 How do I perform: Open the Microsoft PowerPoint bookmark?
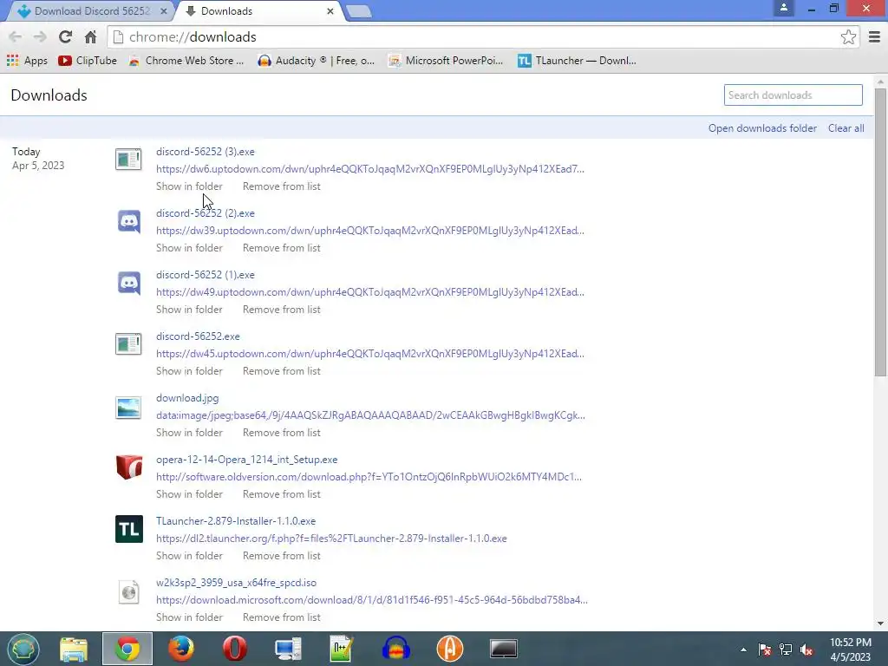tap(446, 61)
